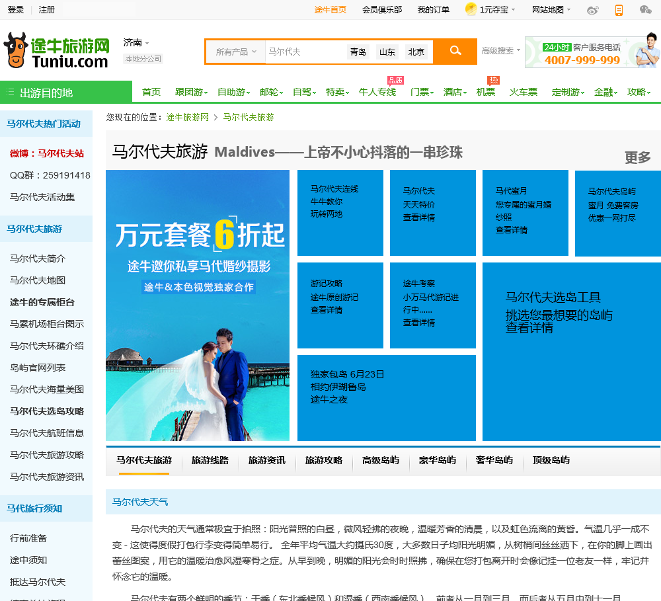Expand the 跟团游 navigation menu

(192, 92)
